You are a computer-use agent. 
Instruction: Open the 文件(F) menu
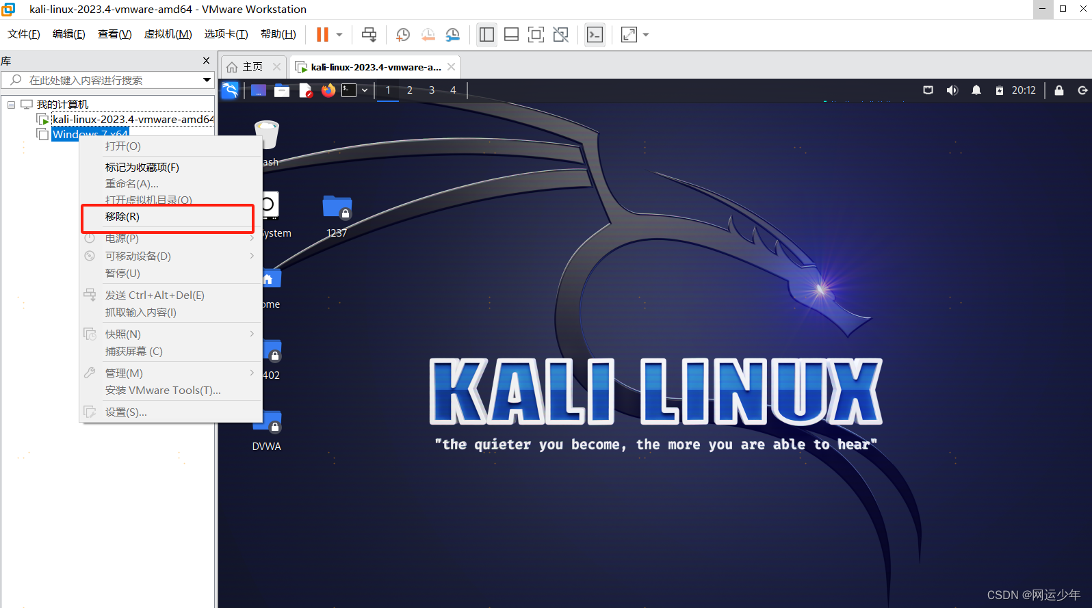pos(24,34)
